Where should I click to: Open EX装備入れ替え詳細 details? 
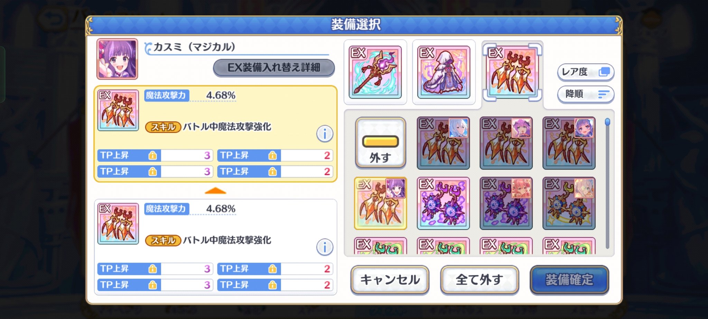[274, 67]
